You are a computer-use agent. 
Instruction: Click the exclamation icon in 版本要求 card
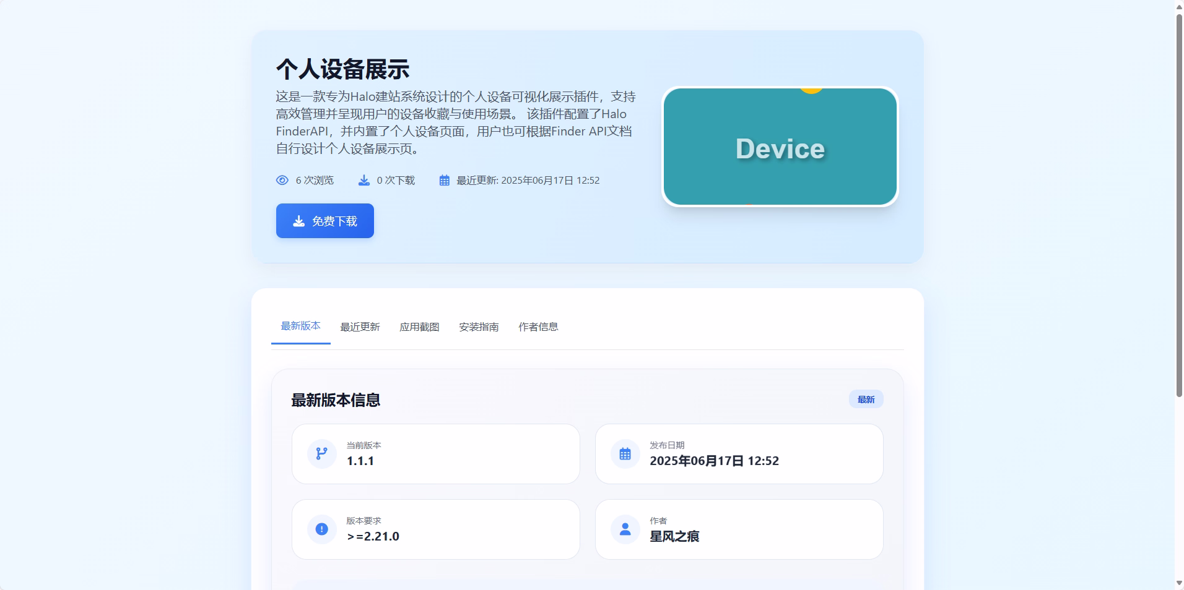tap(322, 529)
